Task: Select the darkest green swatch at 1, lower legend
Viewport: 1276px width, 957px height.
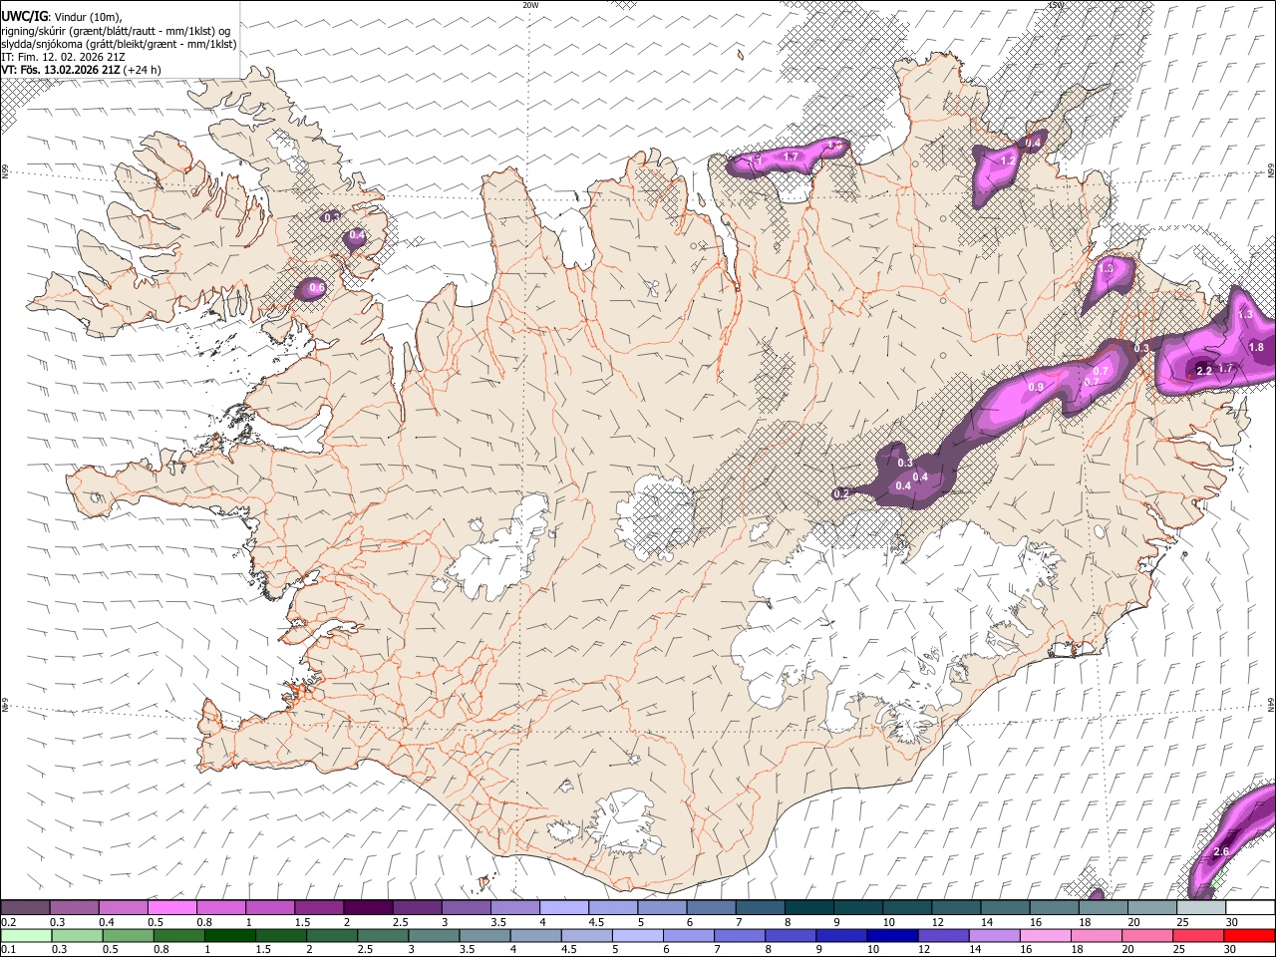Action: (231, 935)
